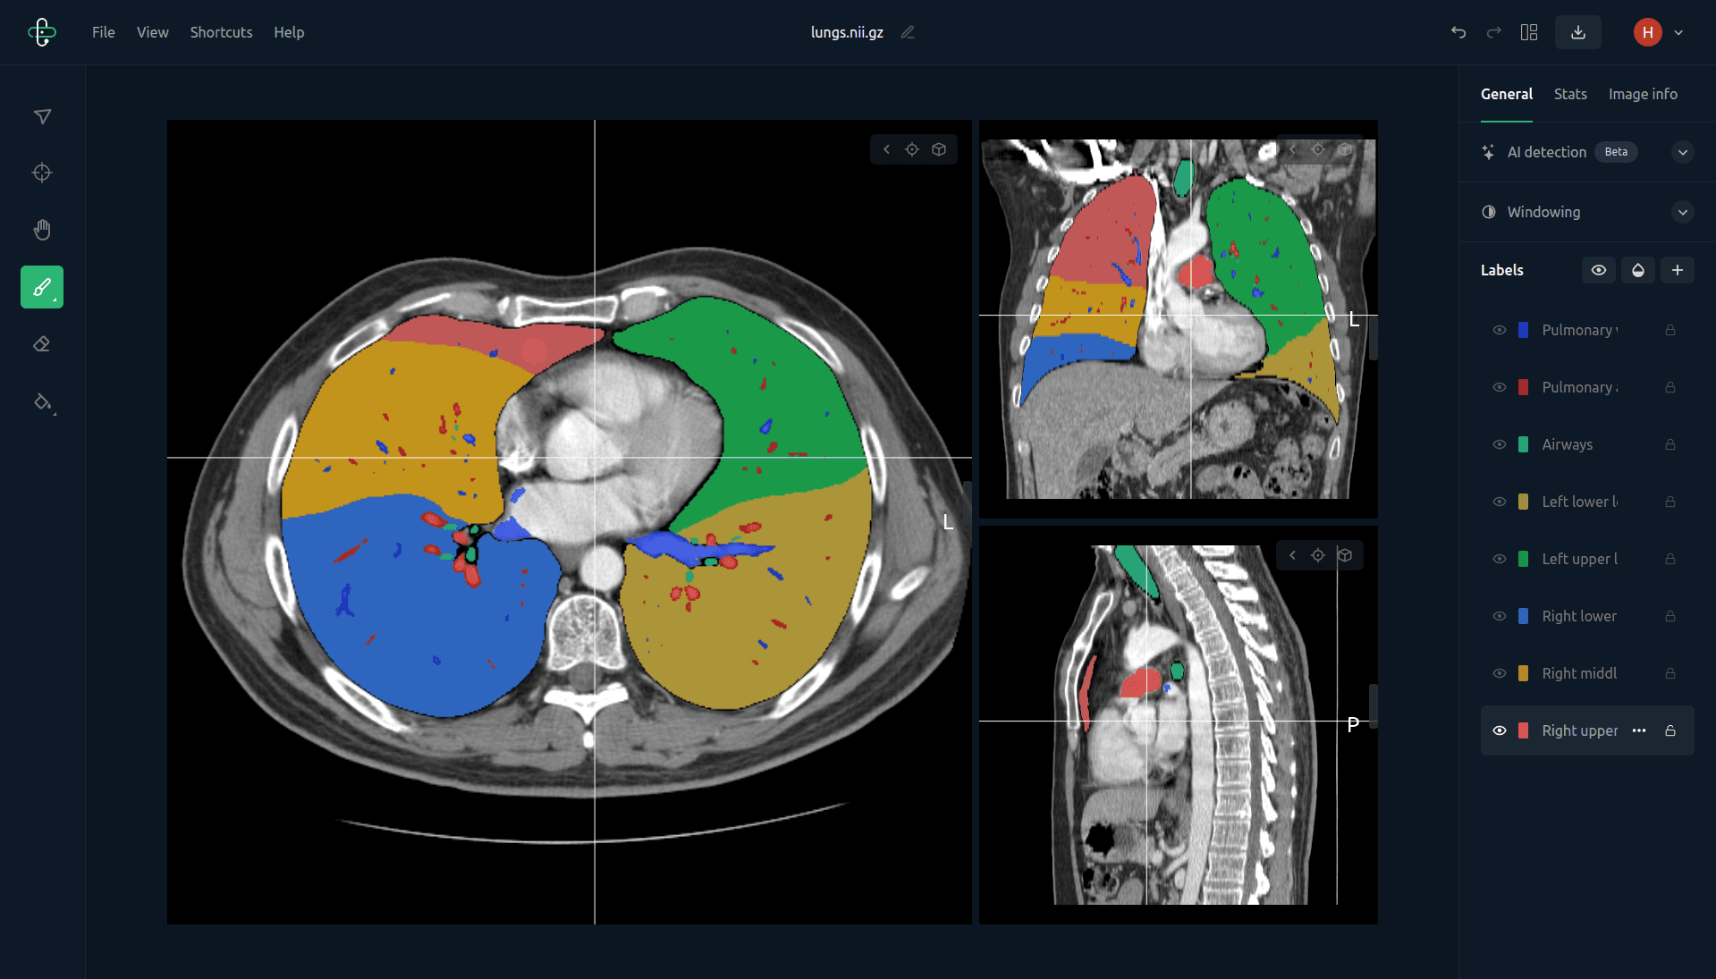
Task: Change the viewer layout grid
Action: click(1529, 32)
